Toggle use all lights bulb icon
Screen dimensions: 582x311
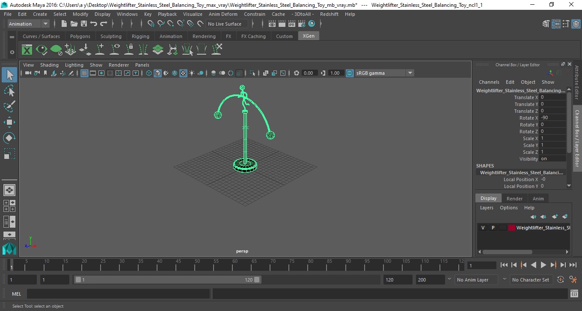coord(192,73)
